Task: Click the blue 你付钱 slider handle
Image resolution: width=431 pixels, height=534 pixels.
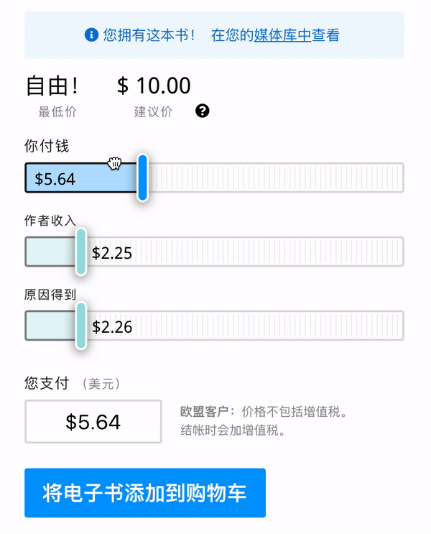Action: point(142,178)
